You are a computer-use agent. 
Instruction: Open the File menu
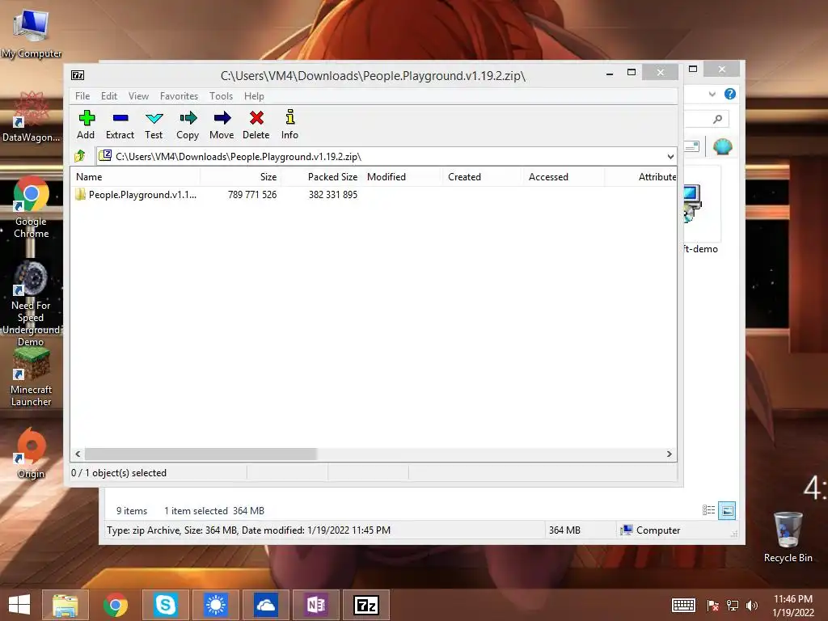click(82, 96)
